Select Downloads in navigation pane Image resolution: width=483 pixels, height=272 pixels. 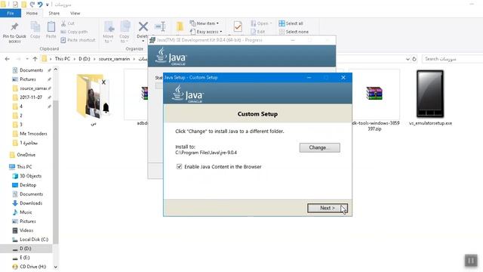[x=31, y=203]
